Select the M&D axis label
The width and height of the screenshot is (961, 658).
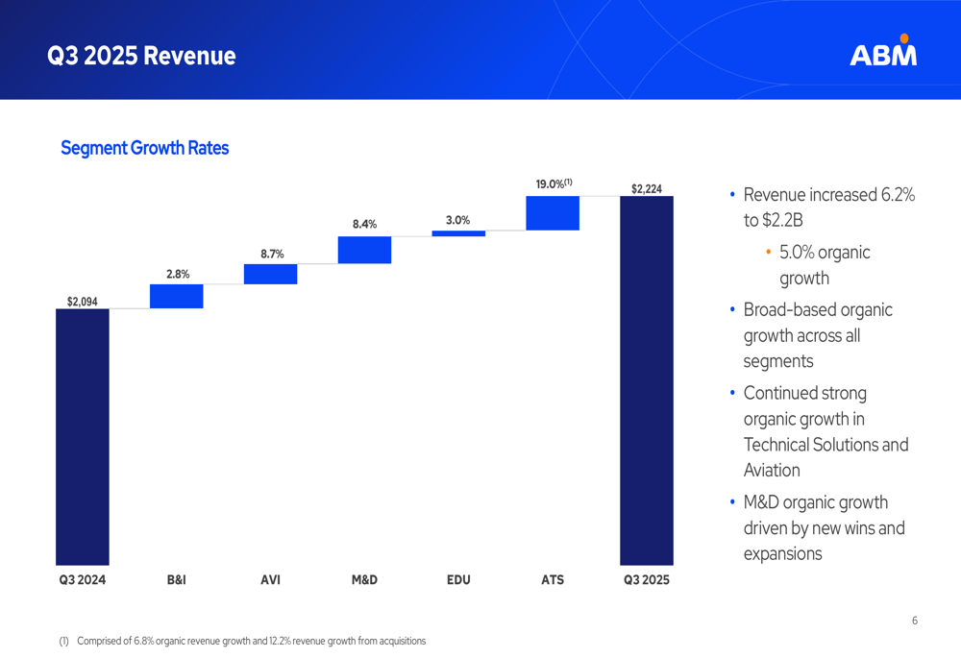click(364, 580)
